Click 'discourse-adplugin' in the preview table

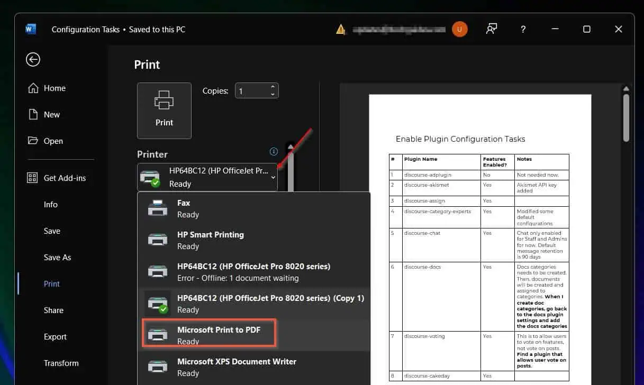[x=428, y=175]
